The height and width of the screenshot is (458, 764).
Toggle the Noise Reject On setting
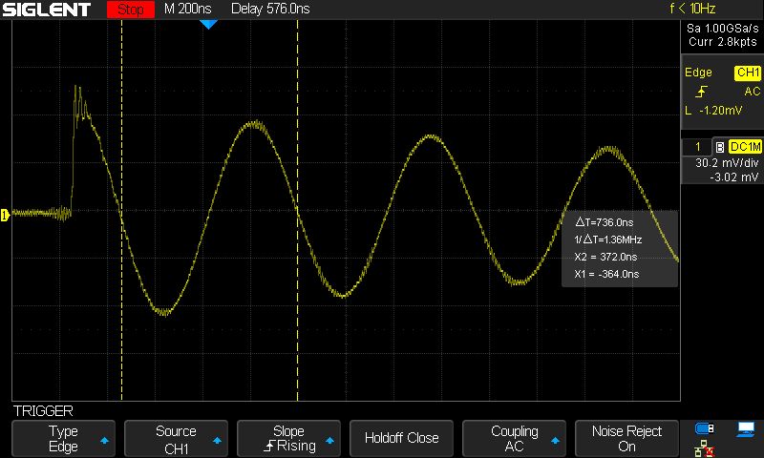pyautogui.click(x=626, y=438)
